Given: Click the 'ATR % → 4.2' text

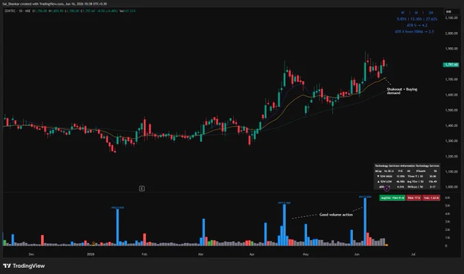Looking at the screenshot, I should (x=417, y=25).
